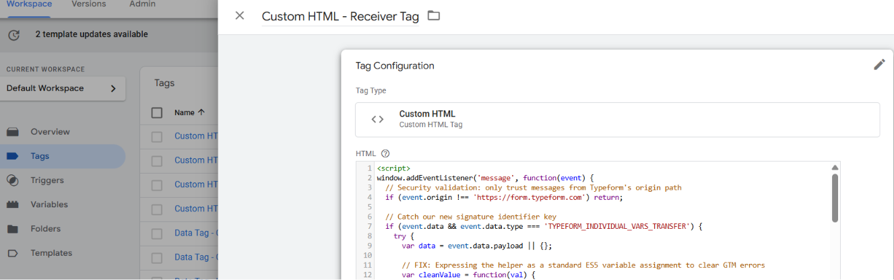The height and width of the screenshot is (280, 894).
Task: Check the first Data Tag row checkbox
Action: (x=157, y=234)
